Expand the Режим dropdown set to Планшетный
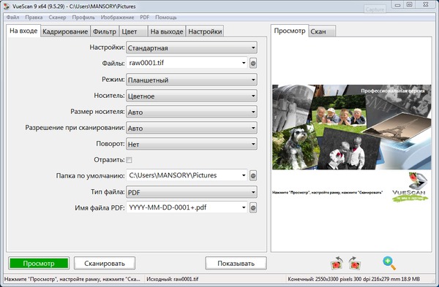The width and height of the screenshot is (439, 287). click(192, 80)
